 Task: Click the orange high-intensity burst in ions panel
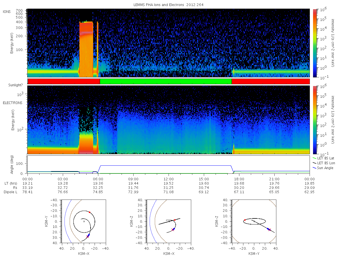86,49
